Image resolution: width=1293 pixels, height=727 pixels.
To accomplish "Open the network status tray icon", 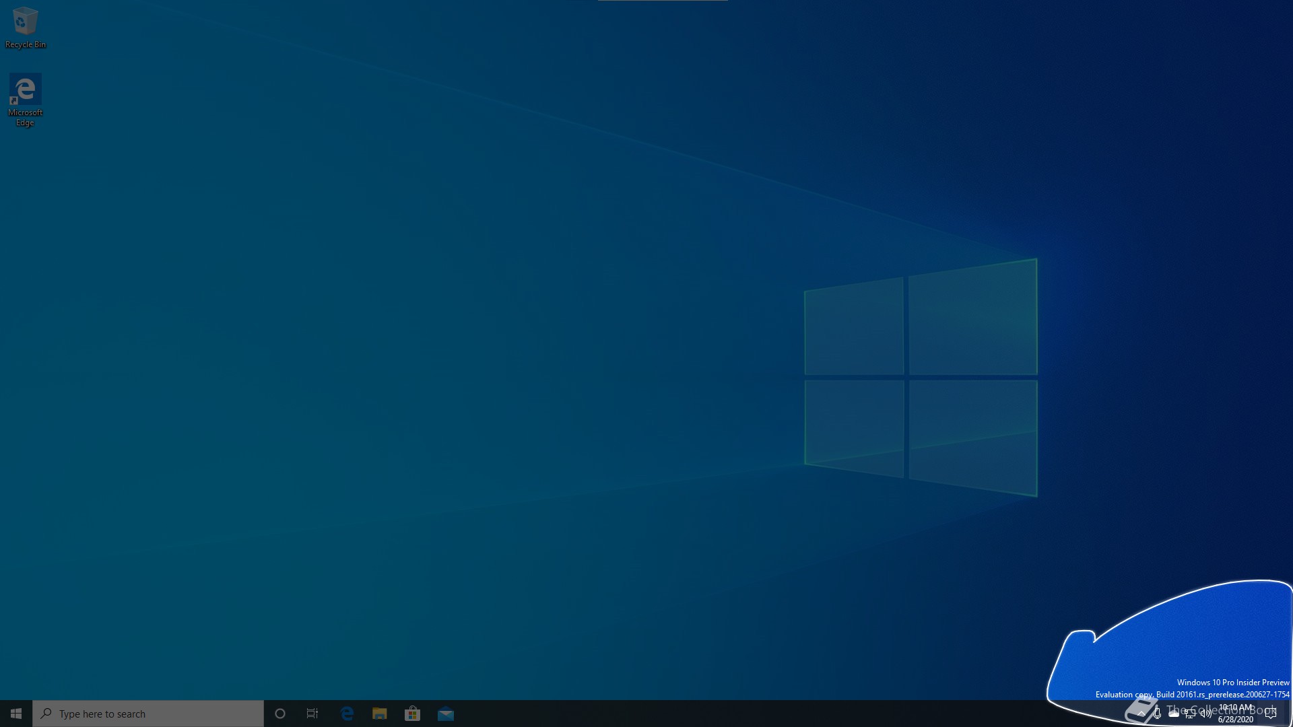I will pos(1190,714).
